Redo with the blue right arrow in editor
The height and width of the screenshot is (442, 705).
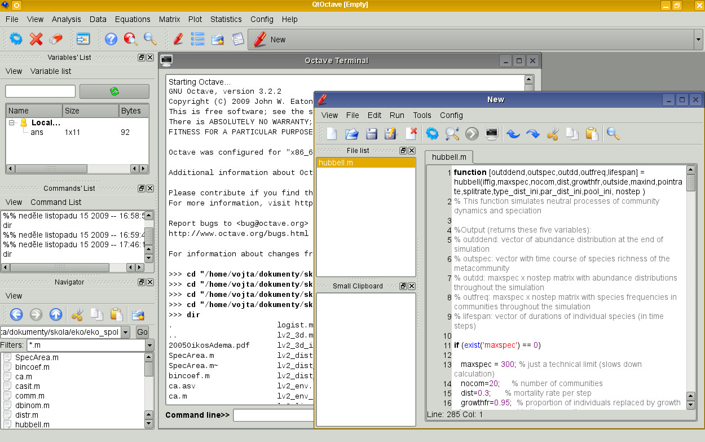(x=532, y=134)
